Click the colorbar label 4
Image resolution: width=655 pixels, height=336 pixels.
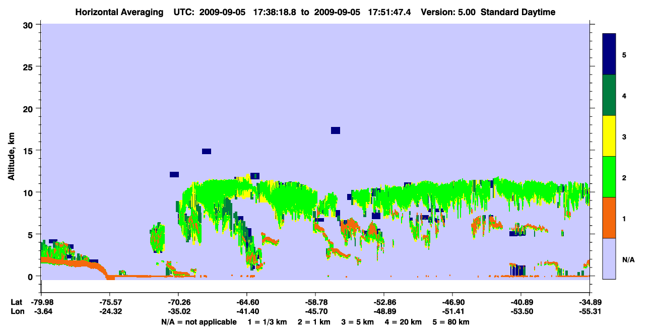624,95
